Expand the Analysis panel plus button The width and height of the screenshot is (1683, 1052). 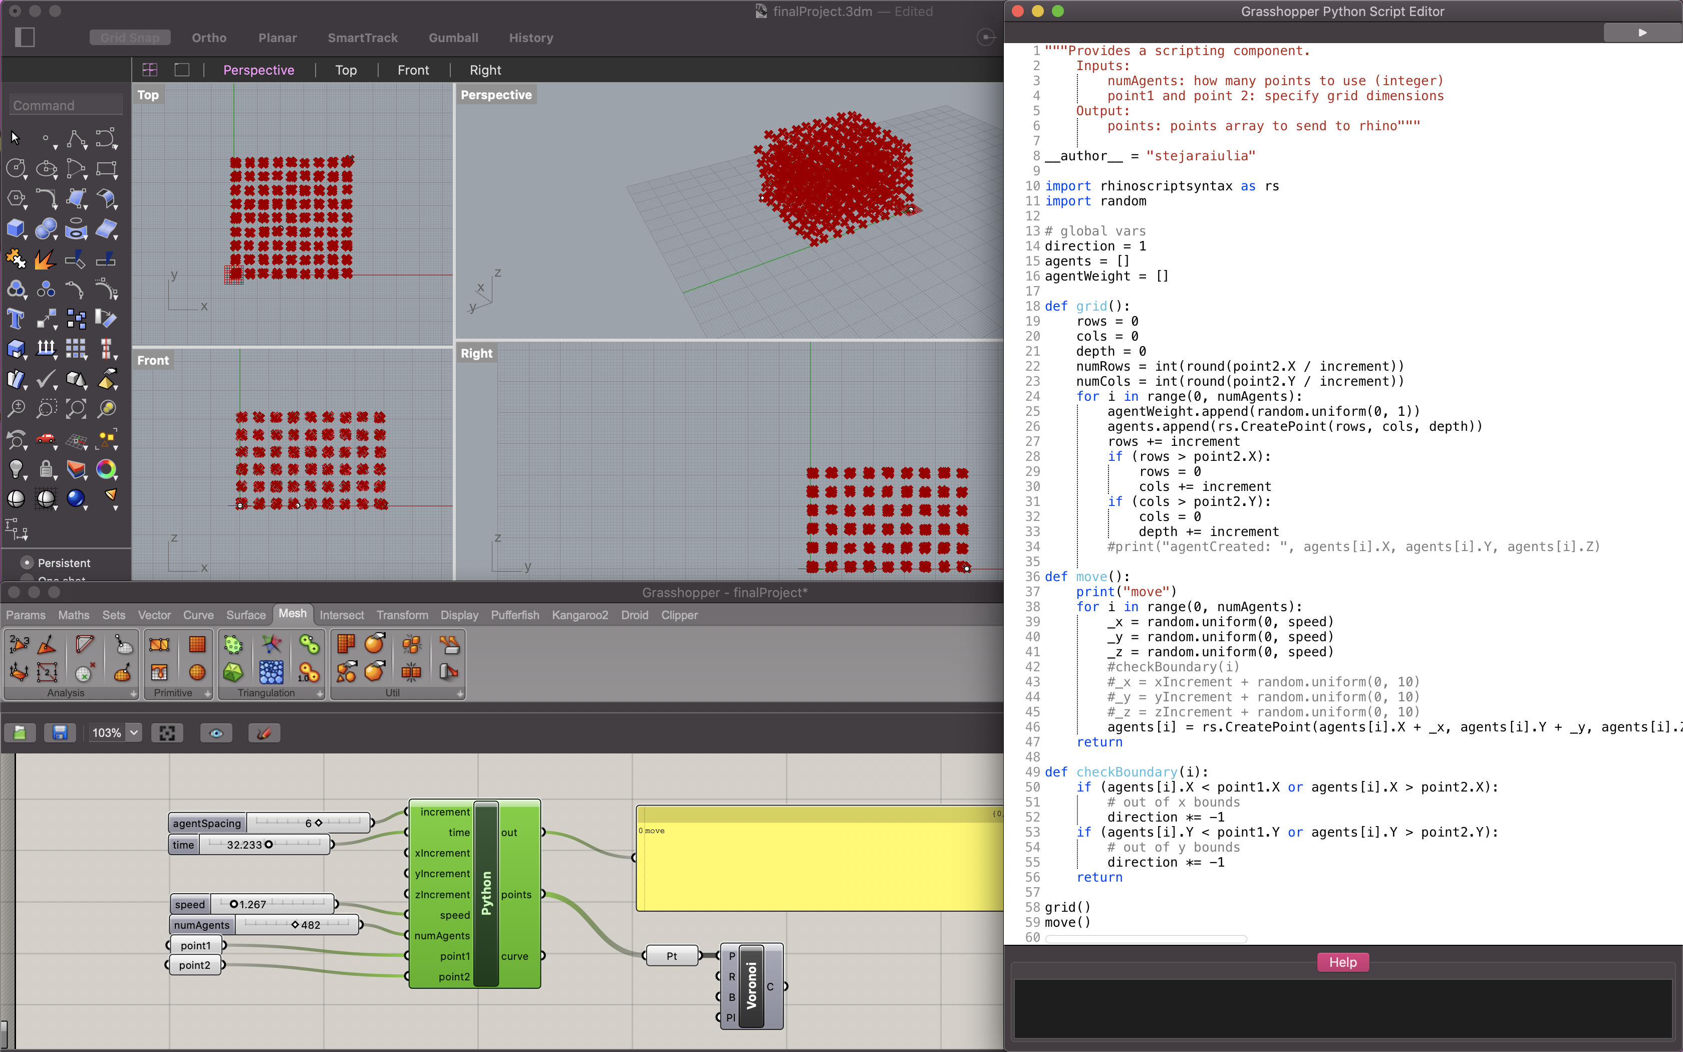(134, 694)
